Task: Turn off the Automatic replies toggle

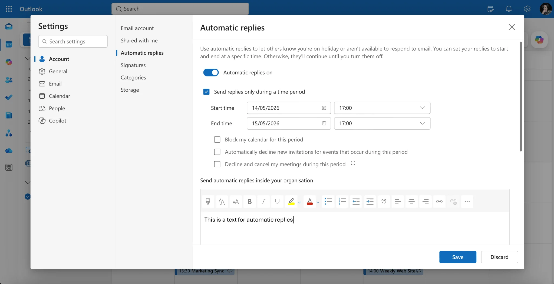Action: [211, 72]
